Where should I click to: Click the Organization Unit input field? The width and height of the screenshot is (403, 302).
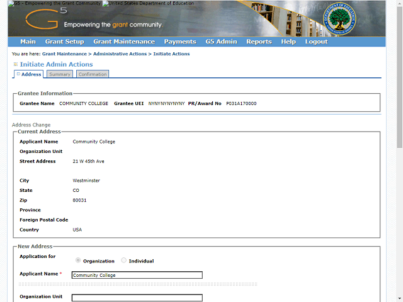[x=137, y=298]
